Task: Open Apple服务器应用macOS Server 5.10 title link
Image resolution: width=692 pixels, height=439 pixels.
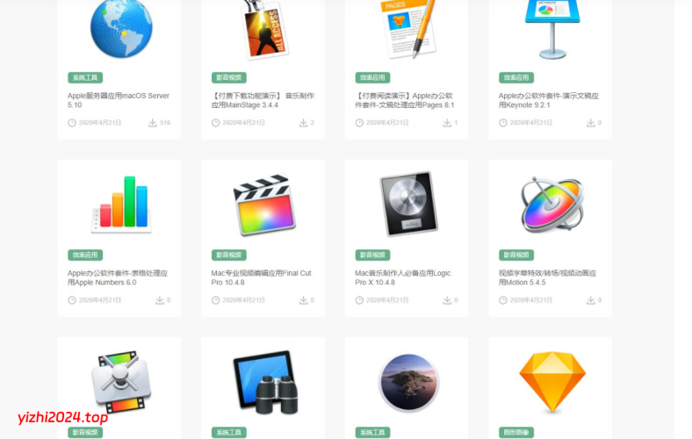Action: point(119,100)
